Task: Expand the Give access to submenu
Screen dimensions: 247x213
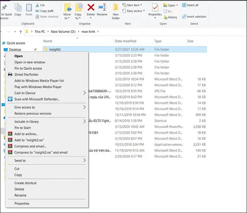Action: click(85, 107)
